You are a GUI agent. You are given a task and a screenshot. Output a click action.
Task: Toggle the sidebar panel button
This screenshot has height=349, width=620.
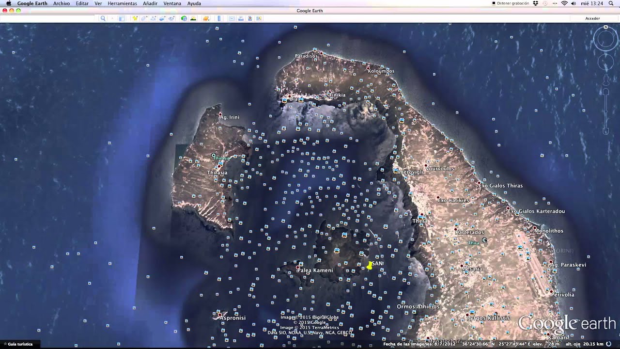click(x=122, y=18)
